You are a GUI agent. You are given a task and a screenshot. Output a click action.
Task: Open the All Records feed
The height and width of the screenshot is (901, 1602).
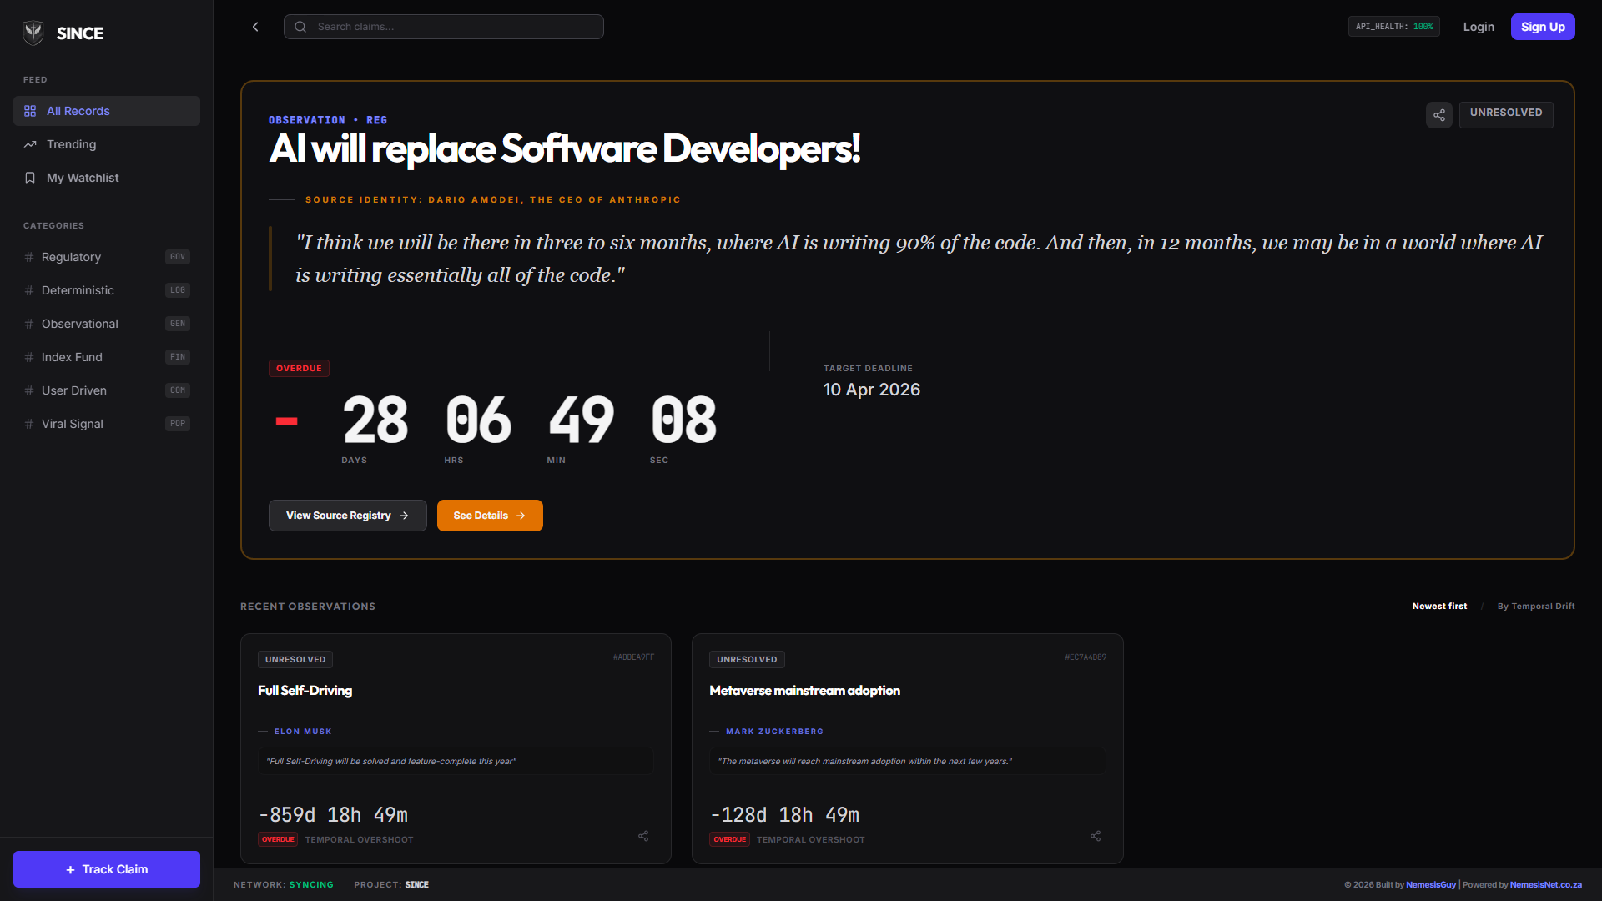107,111
